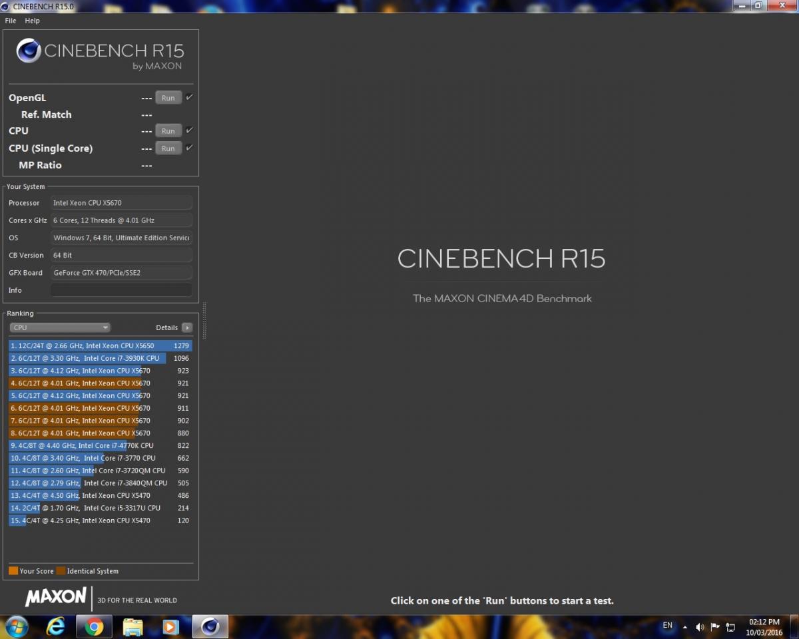Viewport: 799px width, 639px height.
Task: Click the GFX Board field GeForce GTX 470
Action: pyautogui.click(x=121, y=272)
